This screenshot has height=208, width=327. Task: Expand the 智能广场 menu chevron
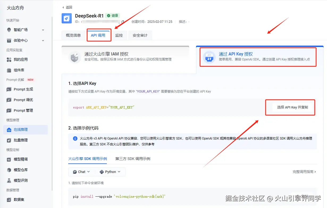tap(43, 30)
